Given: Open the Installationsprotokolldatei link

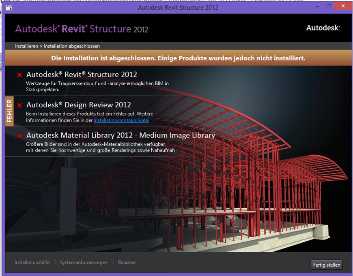Looking at the screenshot, I should click(x=121, y=120).
